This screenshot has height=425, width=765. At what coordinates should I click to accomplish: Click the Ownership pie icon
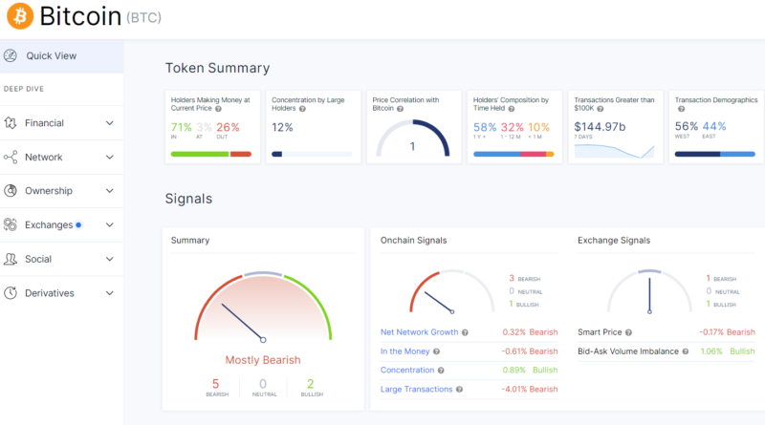11,191
